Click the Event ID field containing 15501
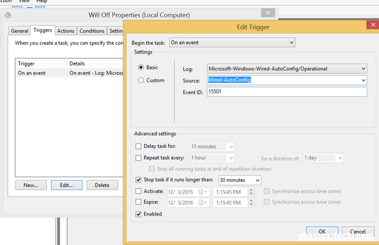The width and height of the screenshot is (379, 245). 287,92
